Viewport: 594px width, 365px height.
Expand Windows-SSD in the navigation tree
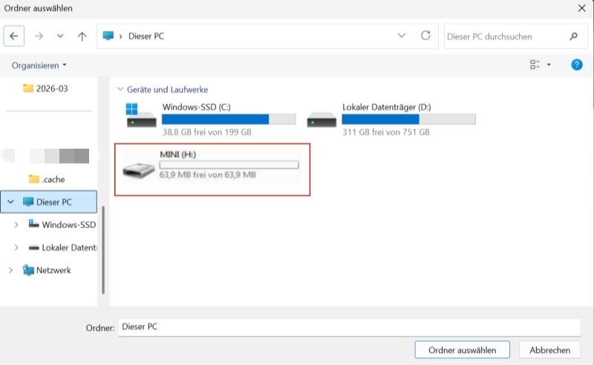click(16, 225)
